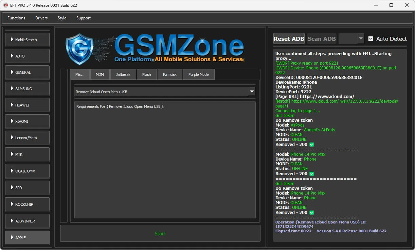Viewport: 415px width, 250px height.
Task: Switch to the Jailbreak tab
Action: (123, 74)
